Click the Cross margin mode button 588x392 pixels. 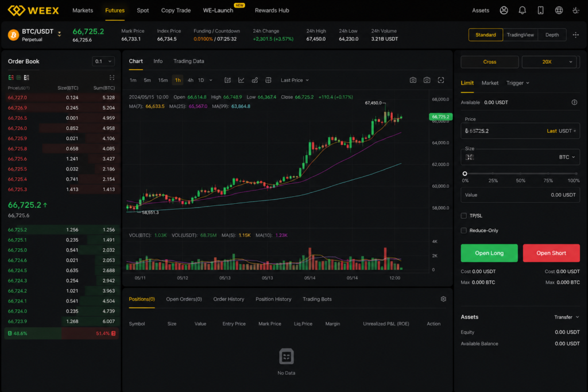pyautogui.click(x=489, y=62)
